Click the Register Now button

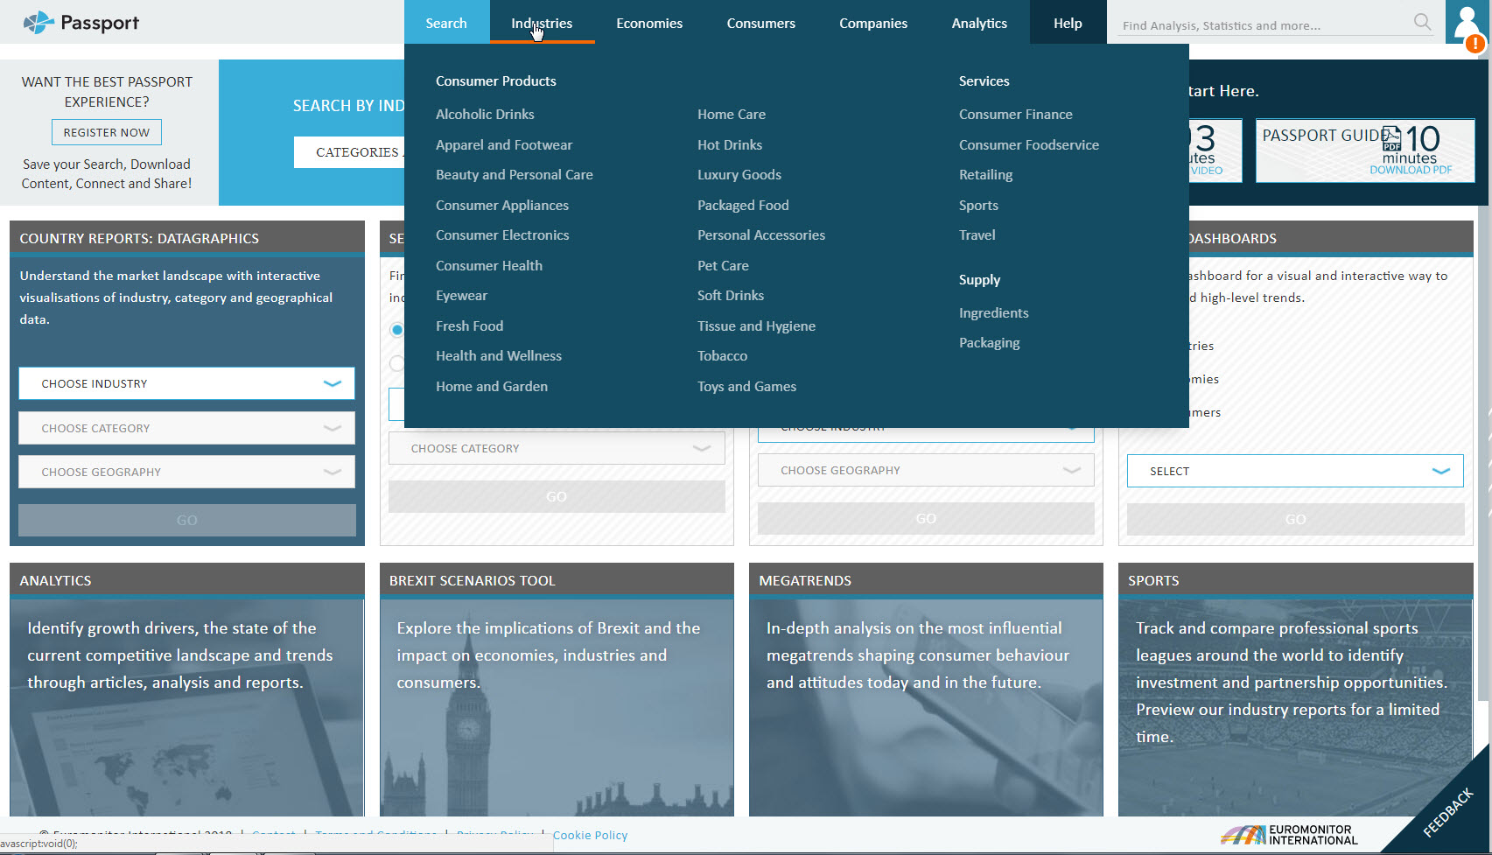(107, 132)
